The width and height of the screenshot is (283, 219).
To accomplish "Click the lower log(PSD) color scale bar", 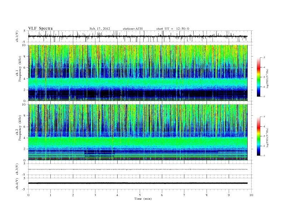I will point(259,136).
